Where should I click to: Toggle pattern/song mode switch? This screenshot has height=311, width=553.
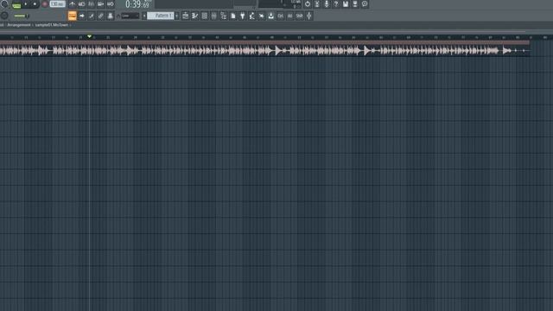point(16,5)
